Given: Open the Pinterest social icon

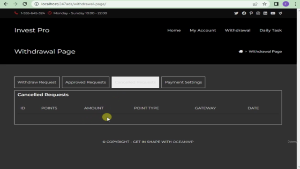Looking at the screenshot, I should (251, 13).
